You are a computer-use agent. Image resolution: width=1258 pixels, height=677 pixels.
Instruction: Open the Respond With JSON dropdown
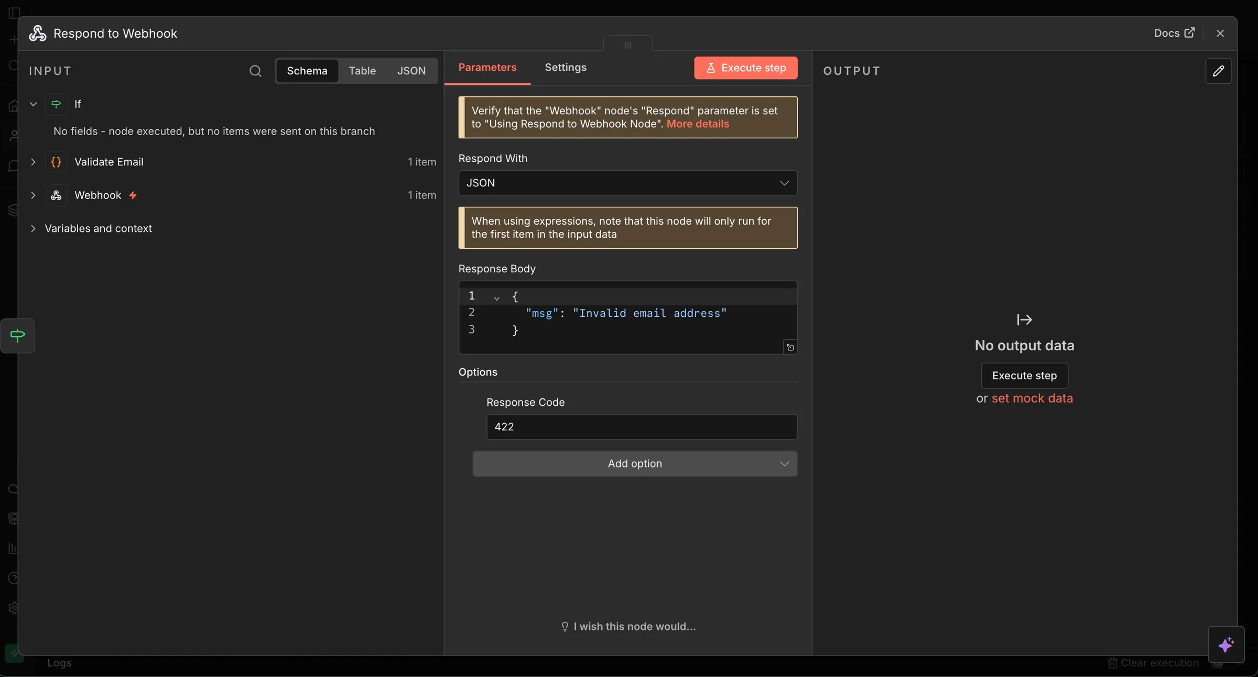[627, 183]
